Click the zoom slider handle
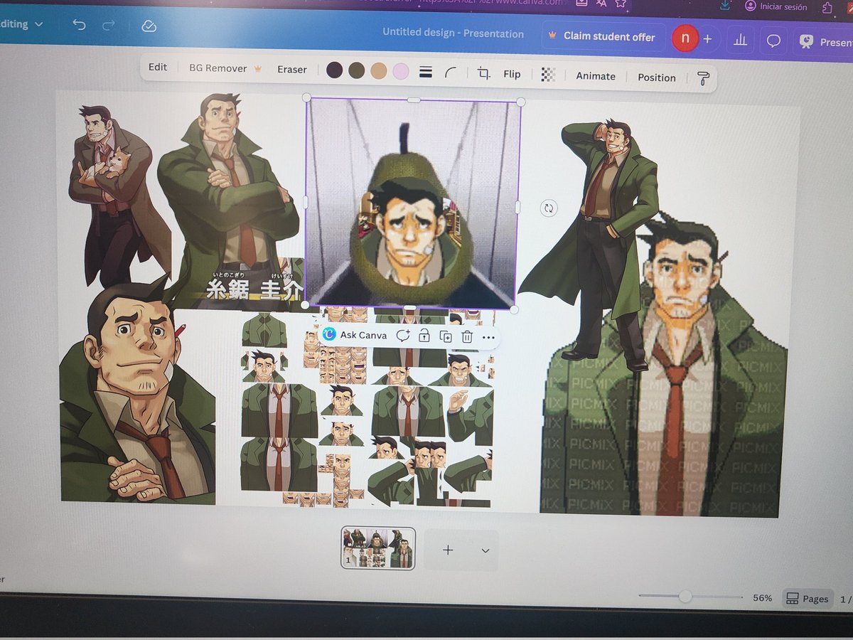The image size is (853, 640). [685, 597]
